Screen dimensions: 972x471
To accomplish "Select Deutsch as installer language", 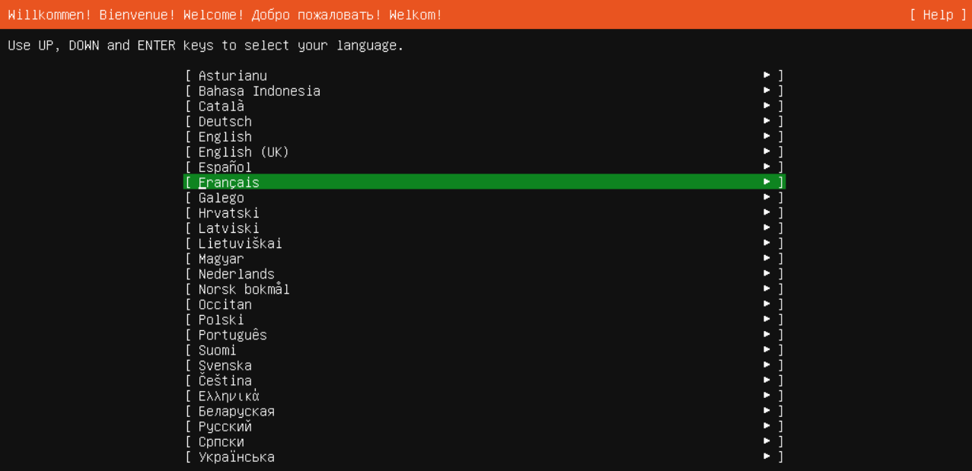I will click(x=225, y=121).
